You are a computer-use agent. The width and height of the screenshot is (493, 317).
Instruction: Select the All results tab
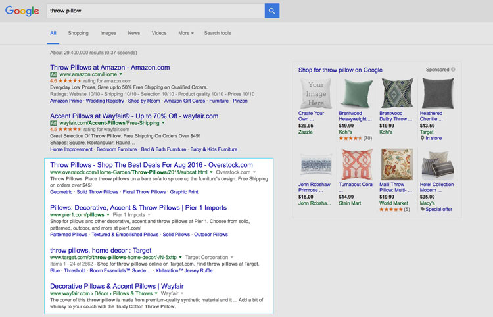pos(53,33)
